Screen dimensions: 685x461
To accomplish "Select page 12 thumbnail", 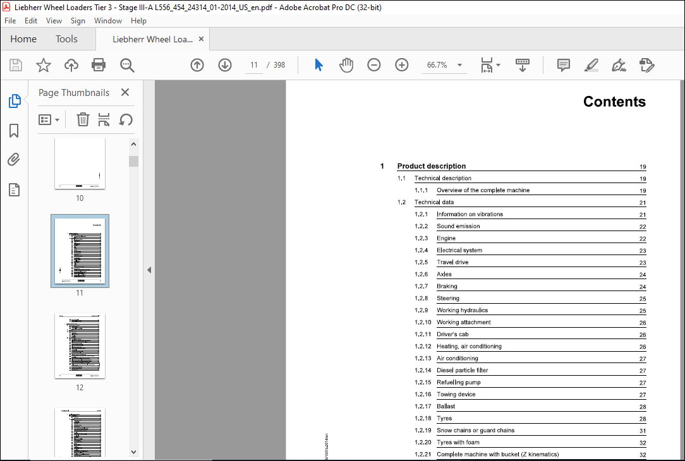I will click(x=80, y=346).
